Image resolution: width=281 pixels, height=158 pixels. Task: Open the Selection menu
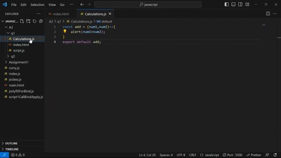tap(37, 5)
